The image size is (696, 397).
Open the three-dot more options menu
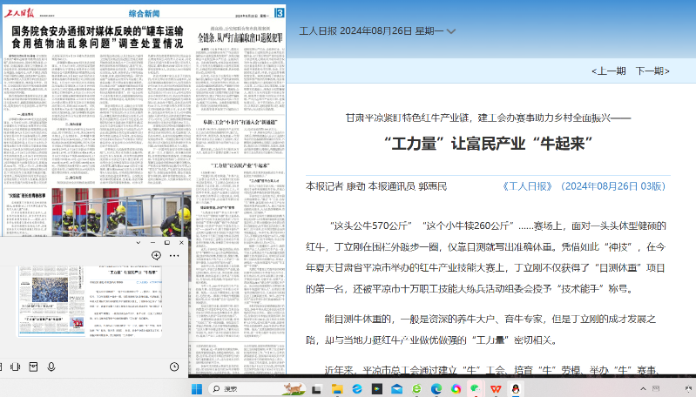click(174, 255)
